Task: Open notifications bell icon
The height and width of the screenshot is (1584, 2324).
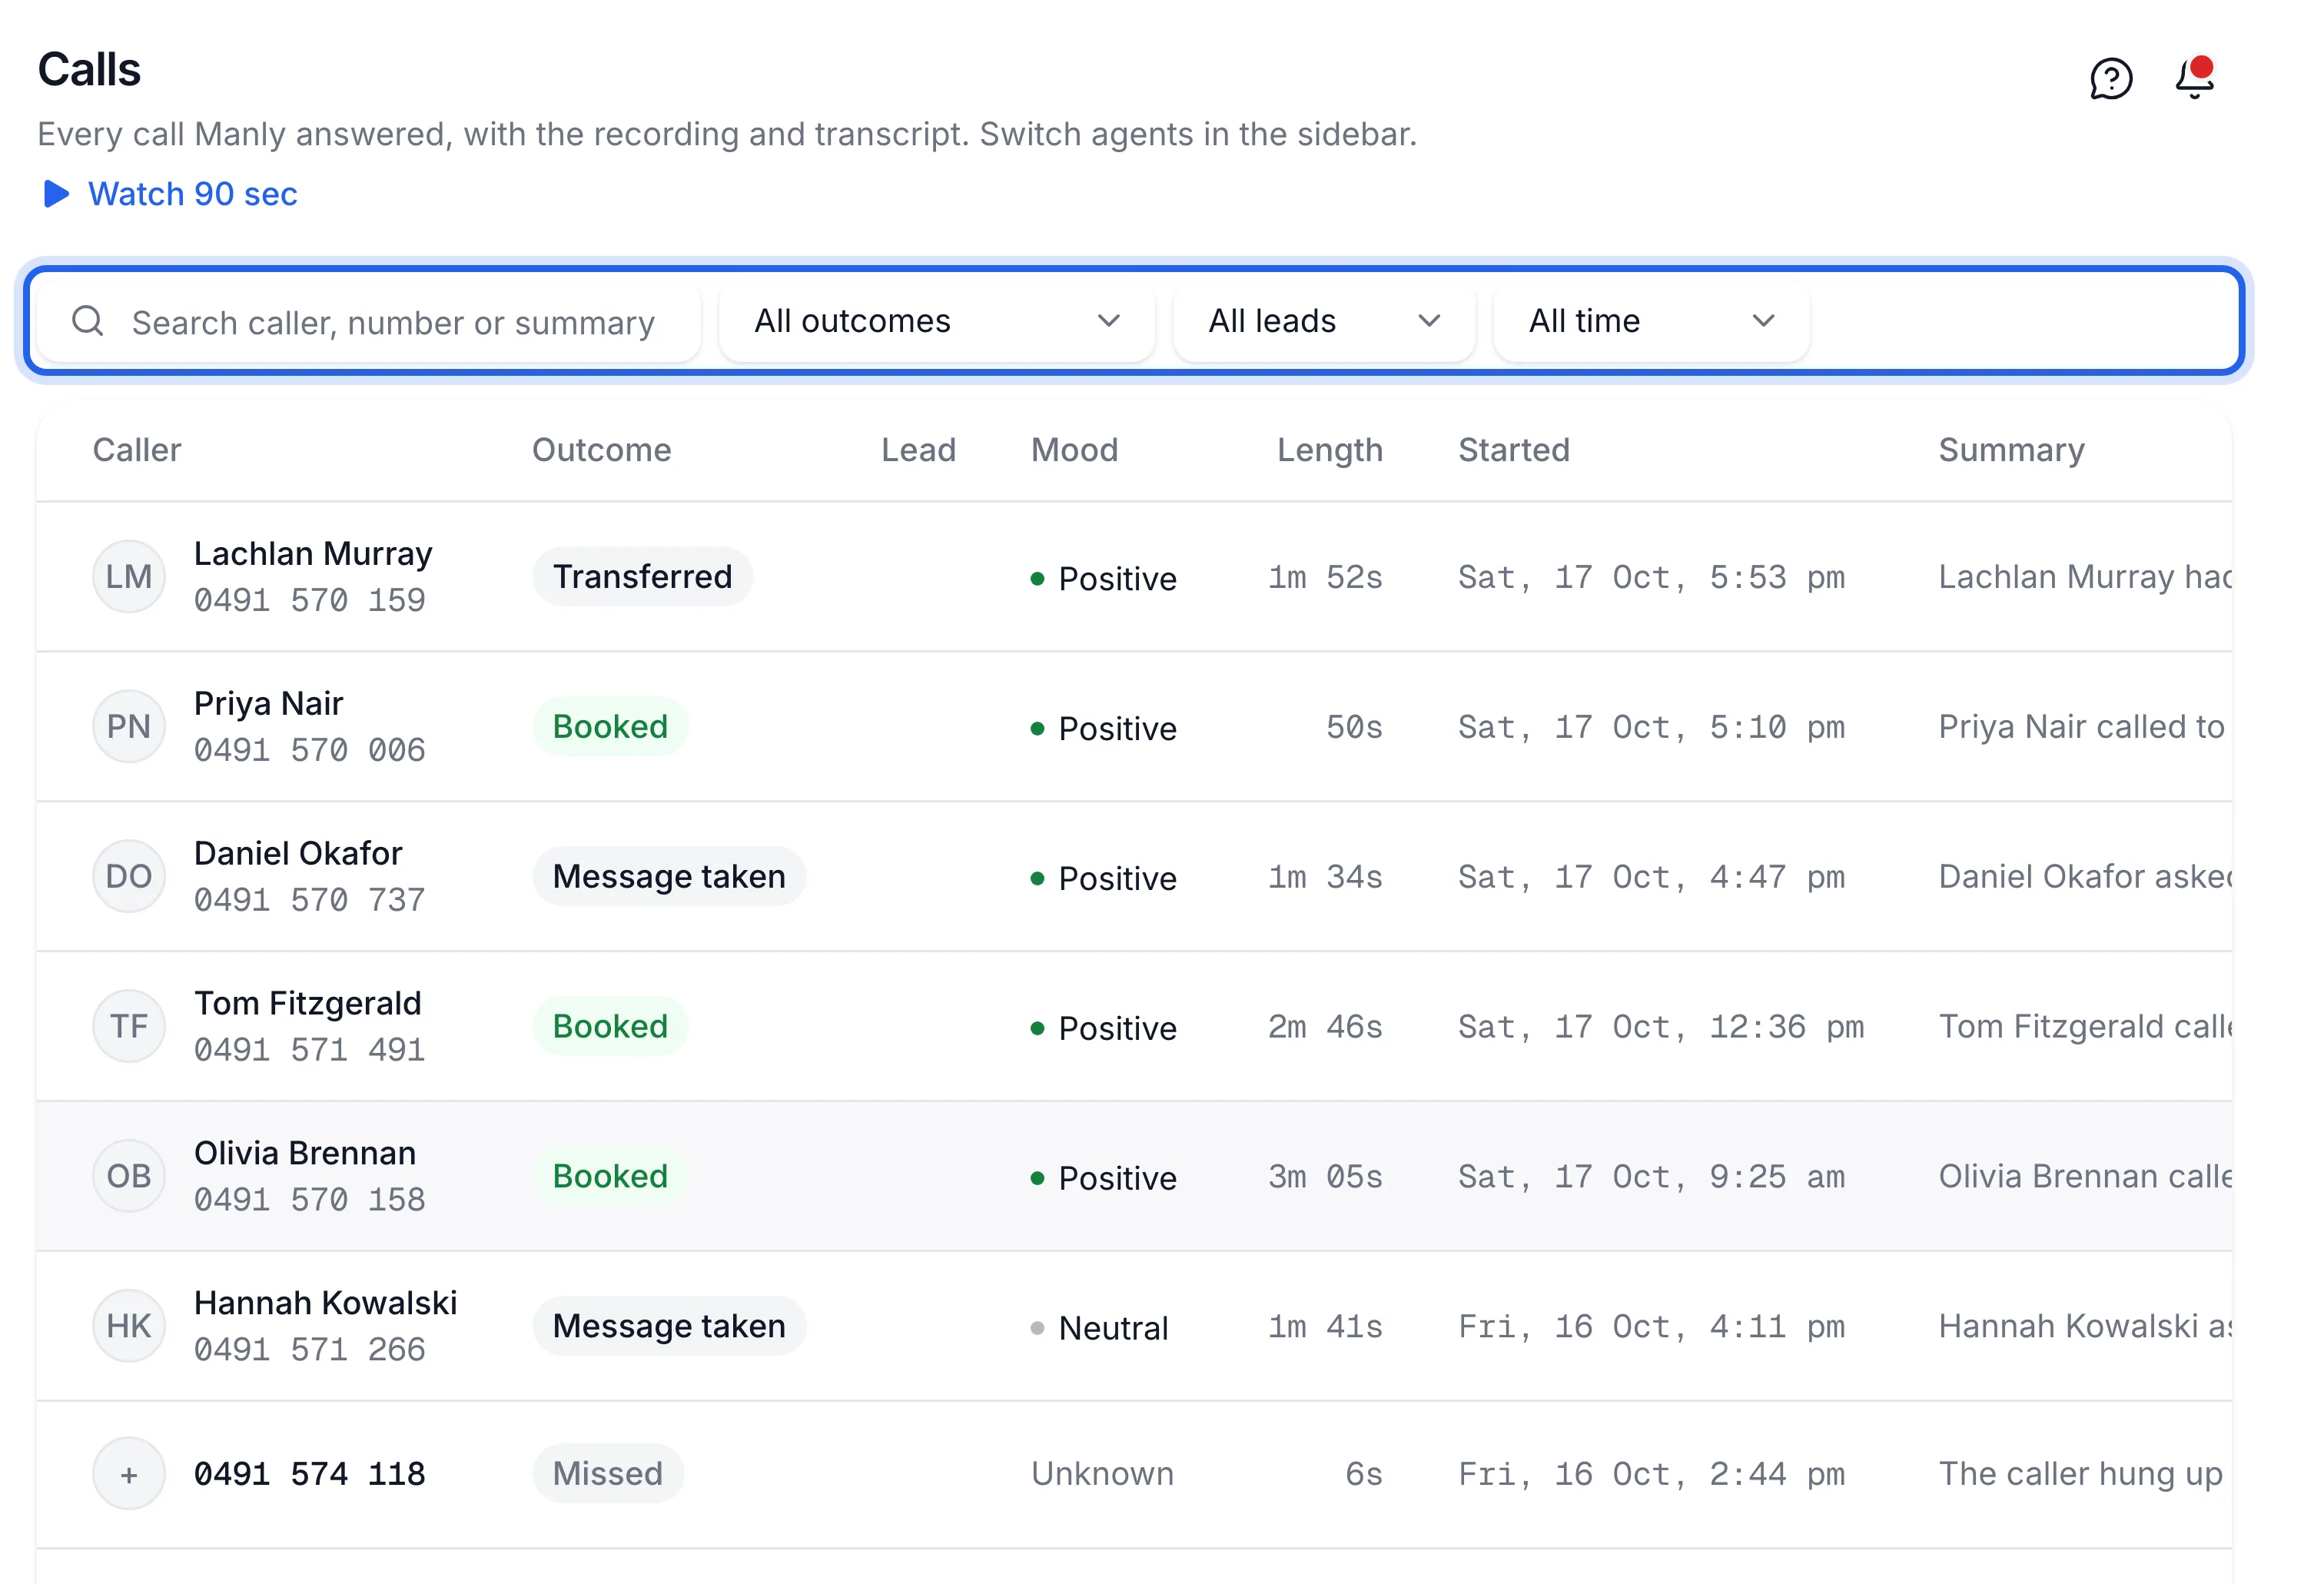Action: [x=2196, y=77]
